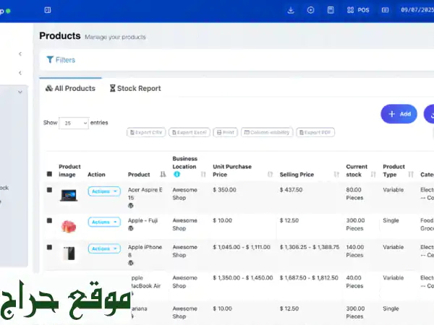Image resolution: width=434 pixels, height=325 pixels.
Task: Open Actions dropdown for Apple - Fuji
Action: [104, 222]
